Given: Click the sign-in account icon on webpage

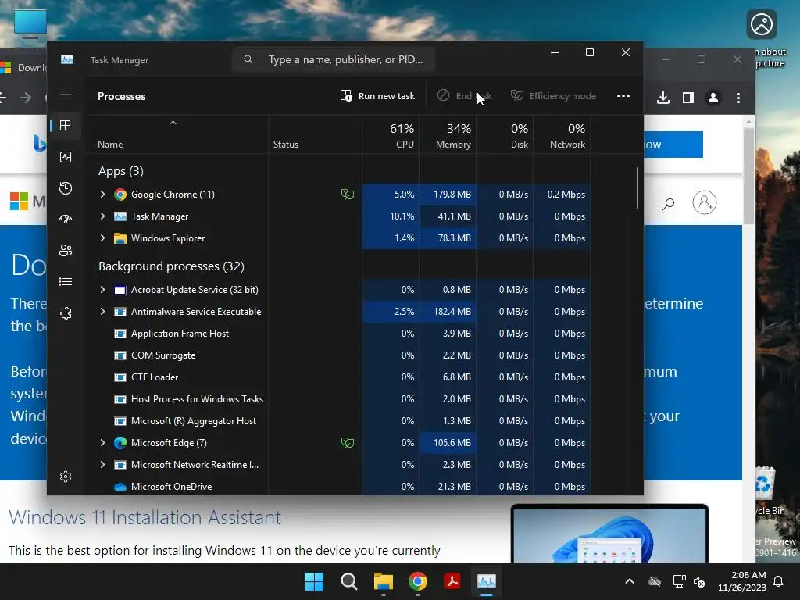Looking at the screenshot, I should point(704,202).
